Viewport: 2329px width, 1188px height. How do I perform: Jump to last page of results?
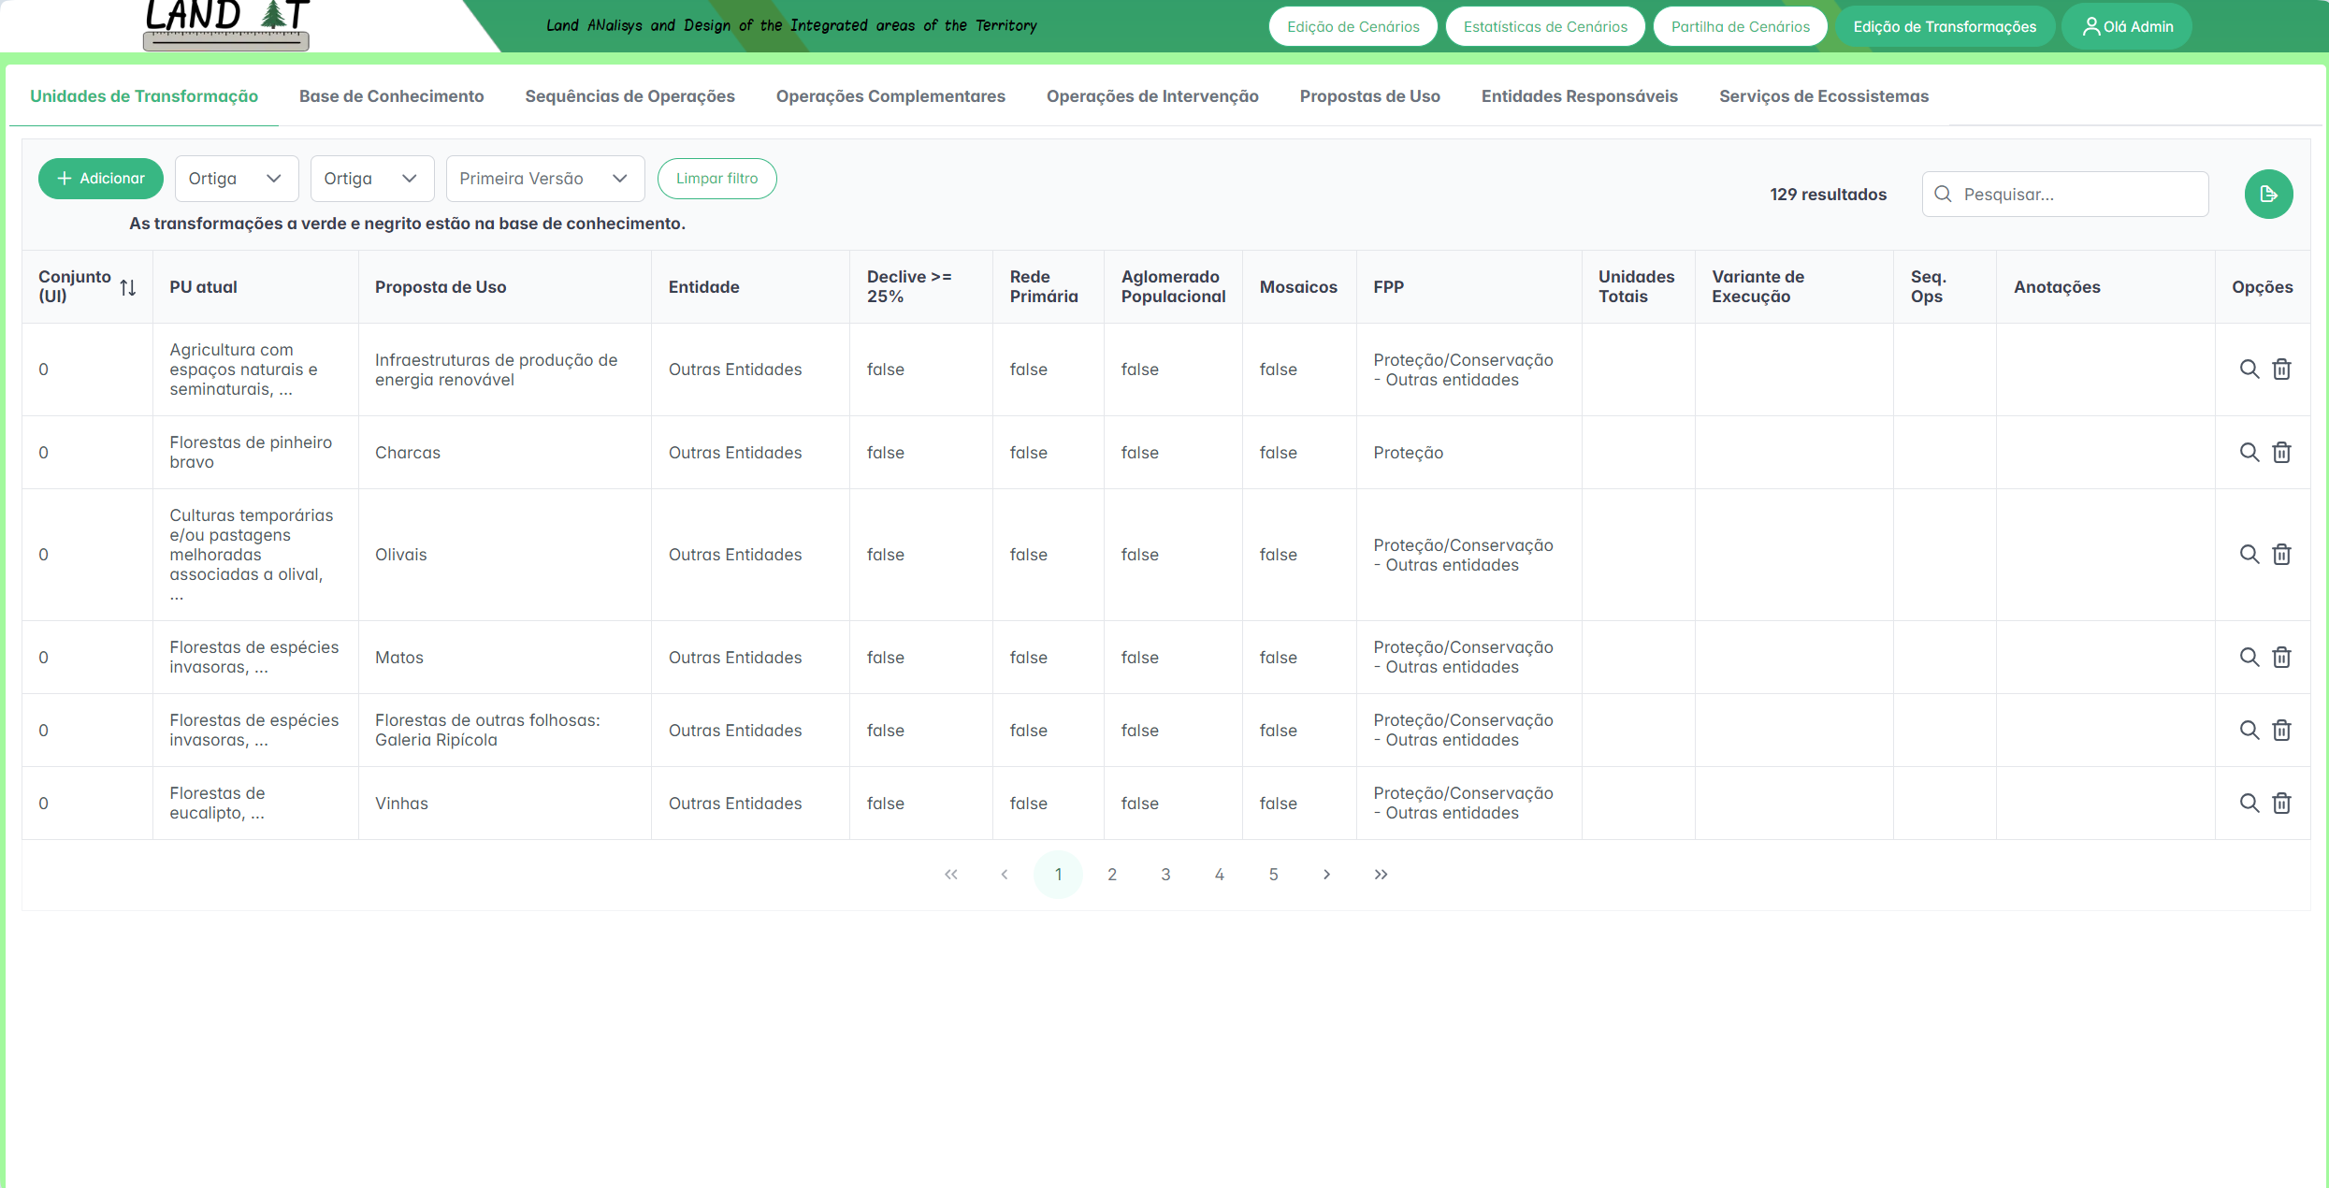[1381, 875]
